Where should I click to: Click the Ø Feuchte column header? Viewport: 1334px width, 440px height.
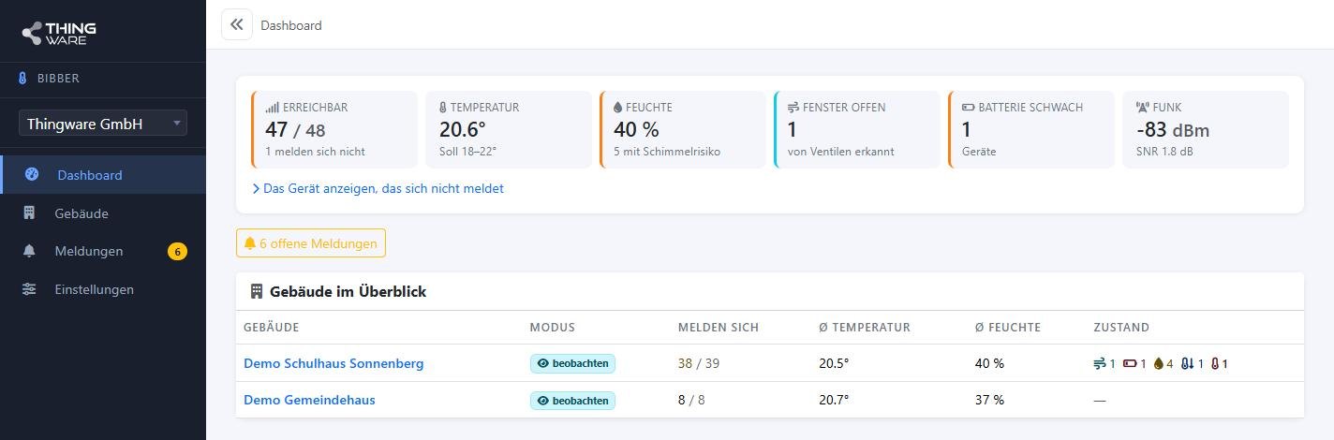(1008, 328)
